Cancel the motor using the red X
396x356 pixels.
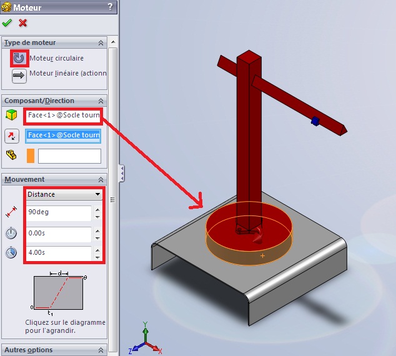click(x=23, y=22)
